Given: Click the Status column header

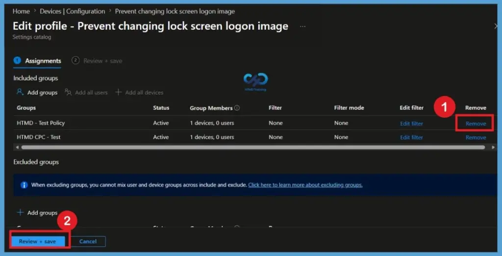Looking at the screenshot, I should [161, 108].
